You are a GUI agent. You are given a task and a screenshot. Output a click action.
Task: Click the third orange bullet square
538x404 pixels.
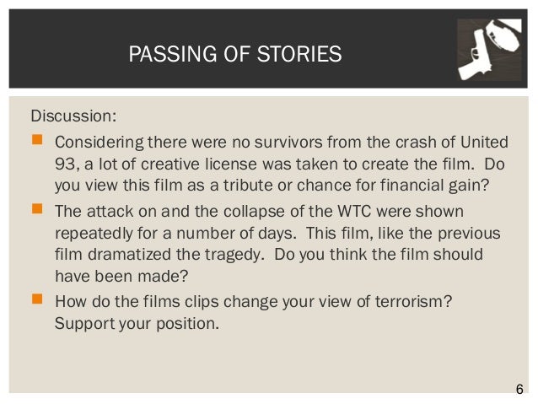37,299
